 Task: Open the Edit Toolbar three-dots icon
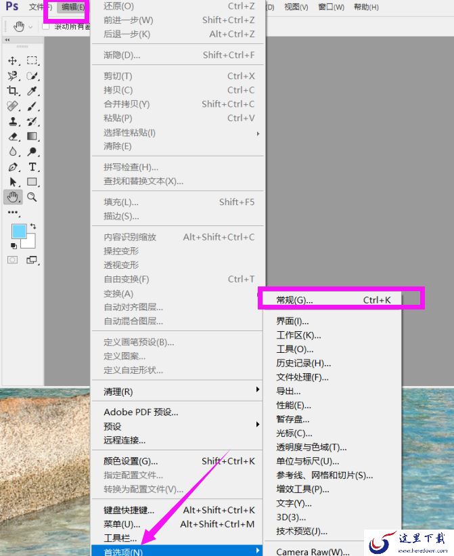13,213
